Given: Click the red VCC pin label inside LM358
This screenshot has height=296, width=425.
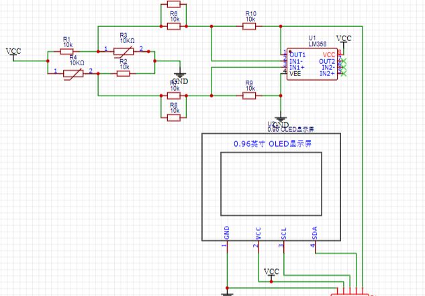Looking at the screenshot, I should tap(329, 55).
